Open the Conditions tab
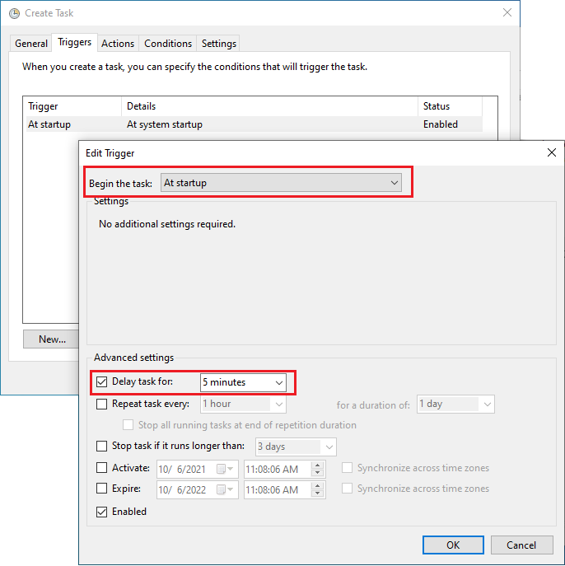Image resolution: width=565 pixels, height=566 pixels. [168, 44]
